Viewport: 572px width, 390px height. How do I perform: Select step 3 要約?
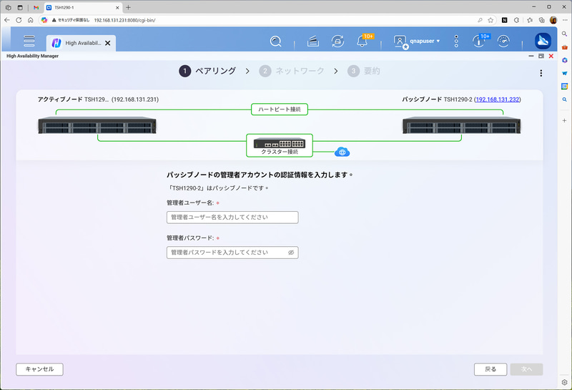364,71
